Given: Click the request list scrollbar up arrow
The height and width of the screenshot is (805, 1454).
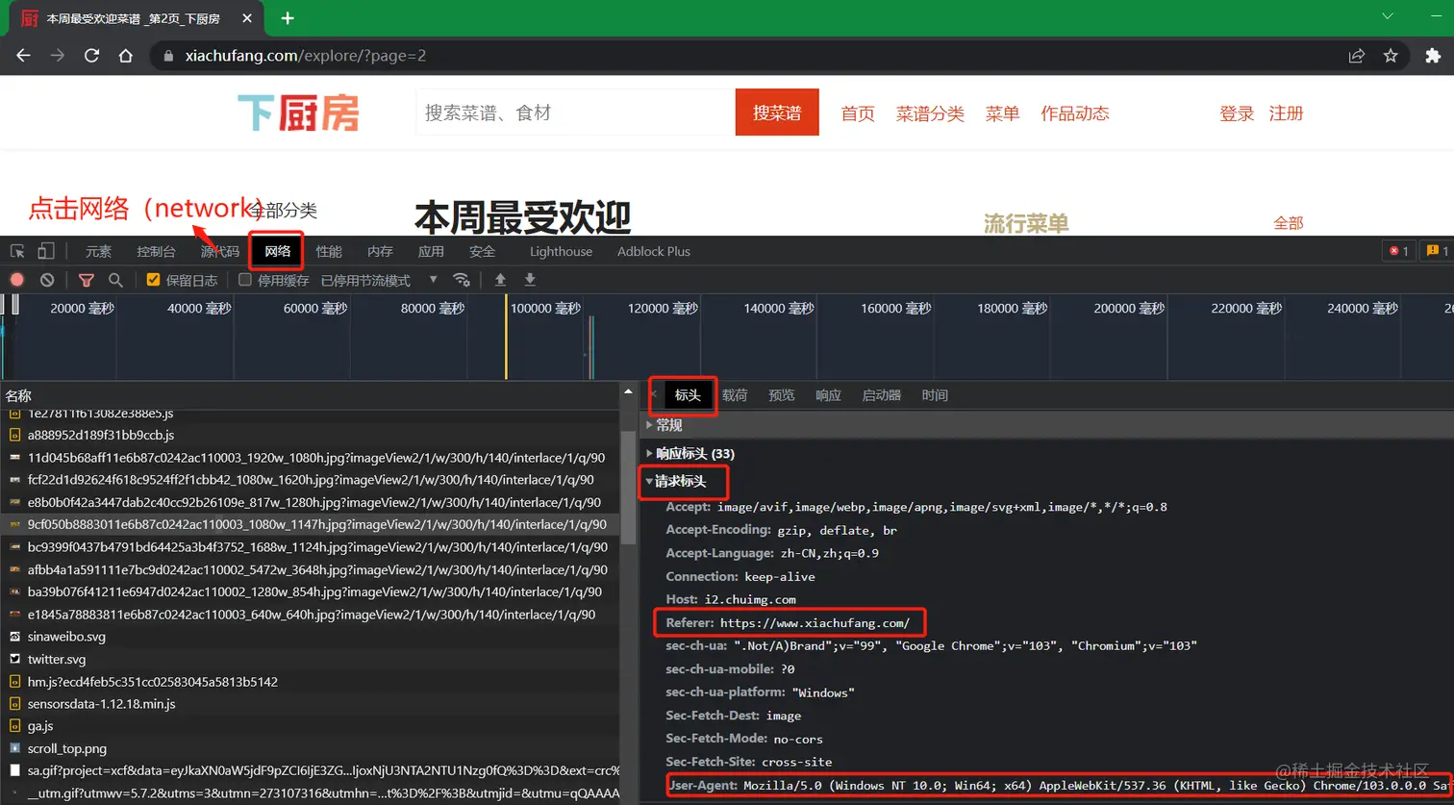Looking at the screenshot, I should (x=629, y=392).
